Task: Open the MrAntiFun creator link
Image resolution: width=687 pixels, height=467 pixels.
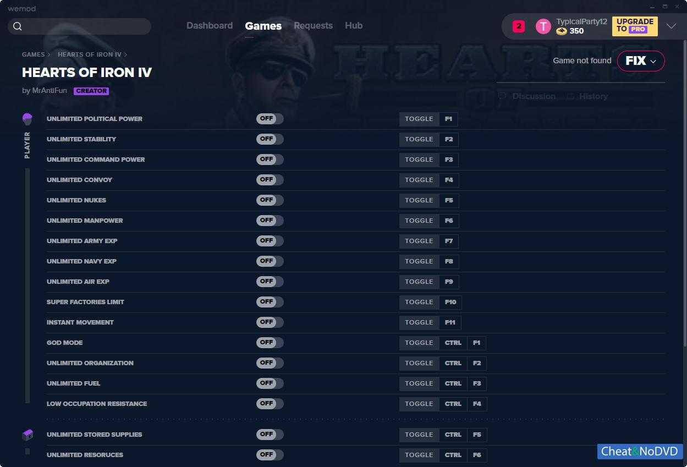Action: coord(50,91)
